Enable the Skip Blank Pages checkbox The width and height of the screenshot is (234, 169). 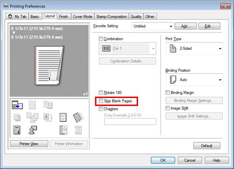click(101, 101)
